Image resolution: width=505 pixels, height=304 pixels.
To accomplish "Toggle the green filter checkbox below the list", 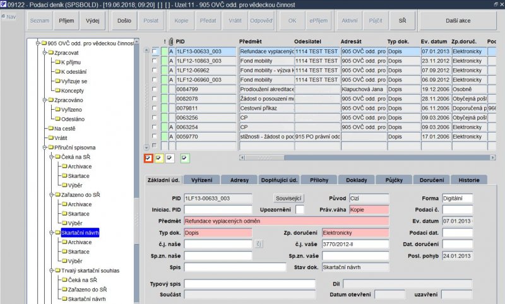I will [x=184, y=158].
